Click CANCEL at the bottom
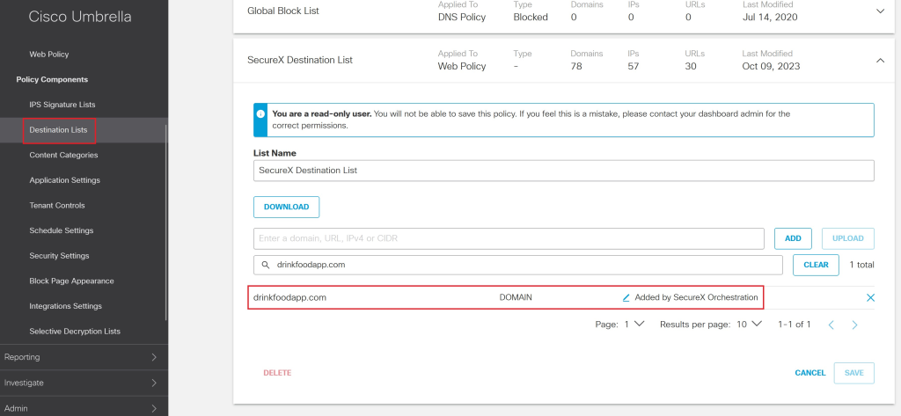The height and width of the screenshot is (416, 901). pos(810,373)
